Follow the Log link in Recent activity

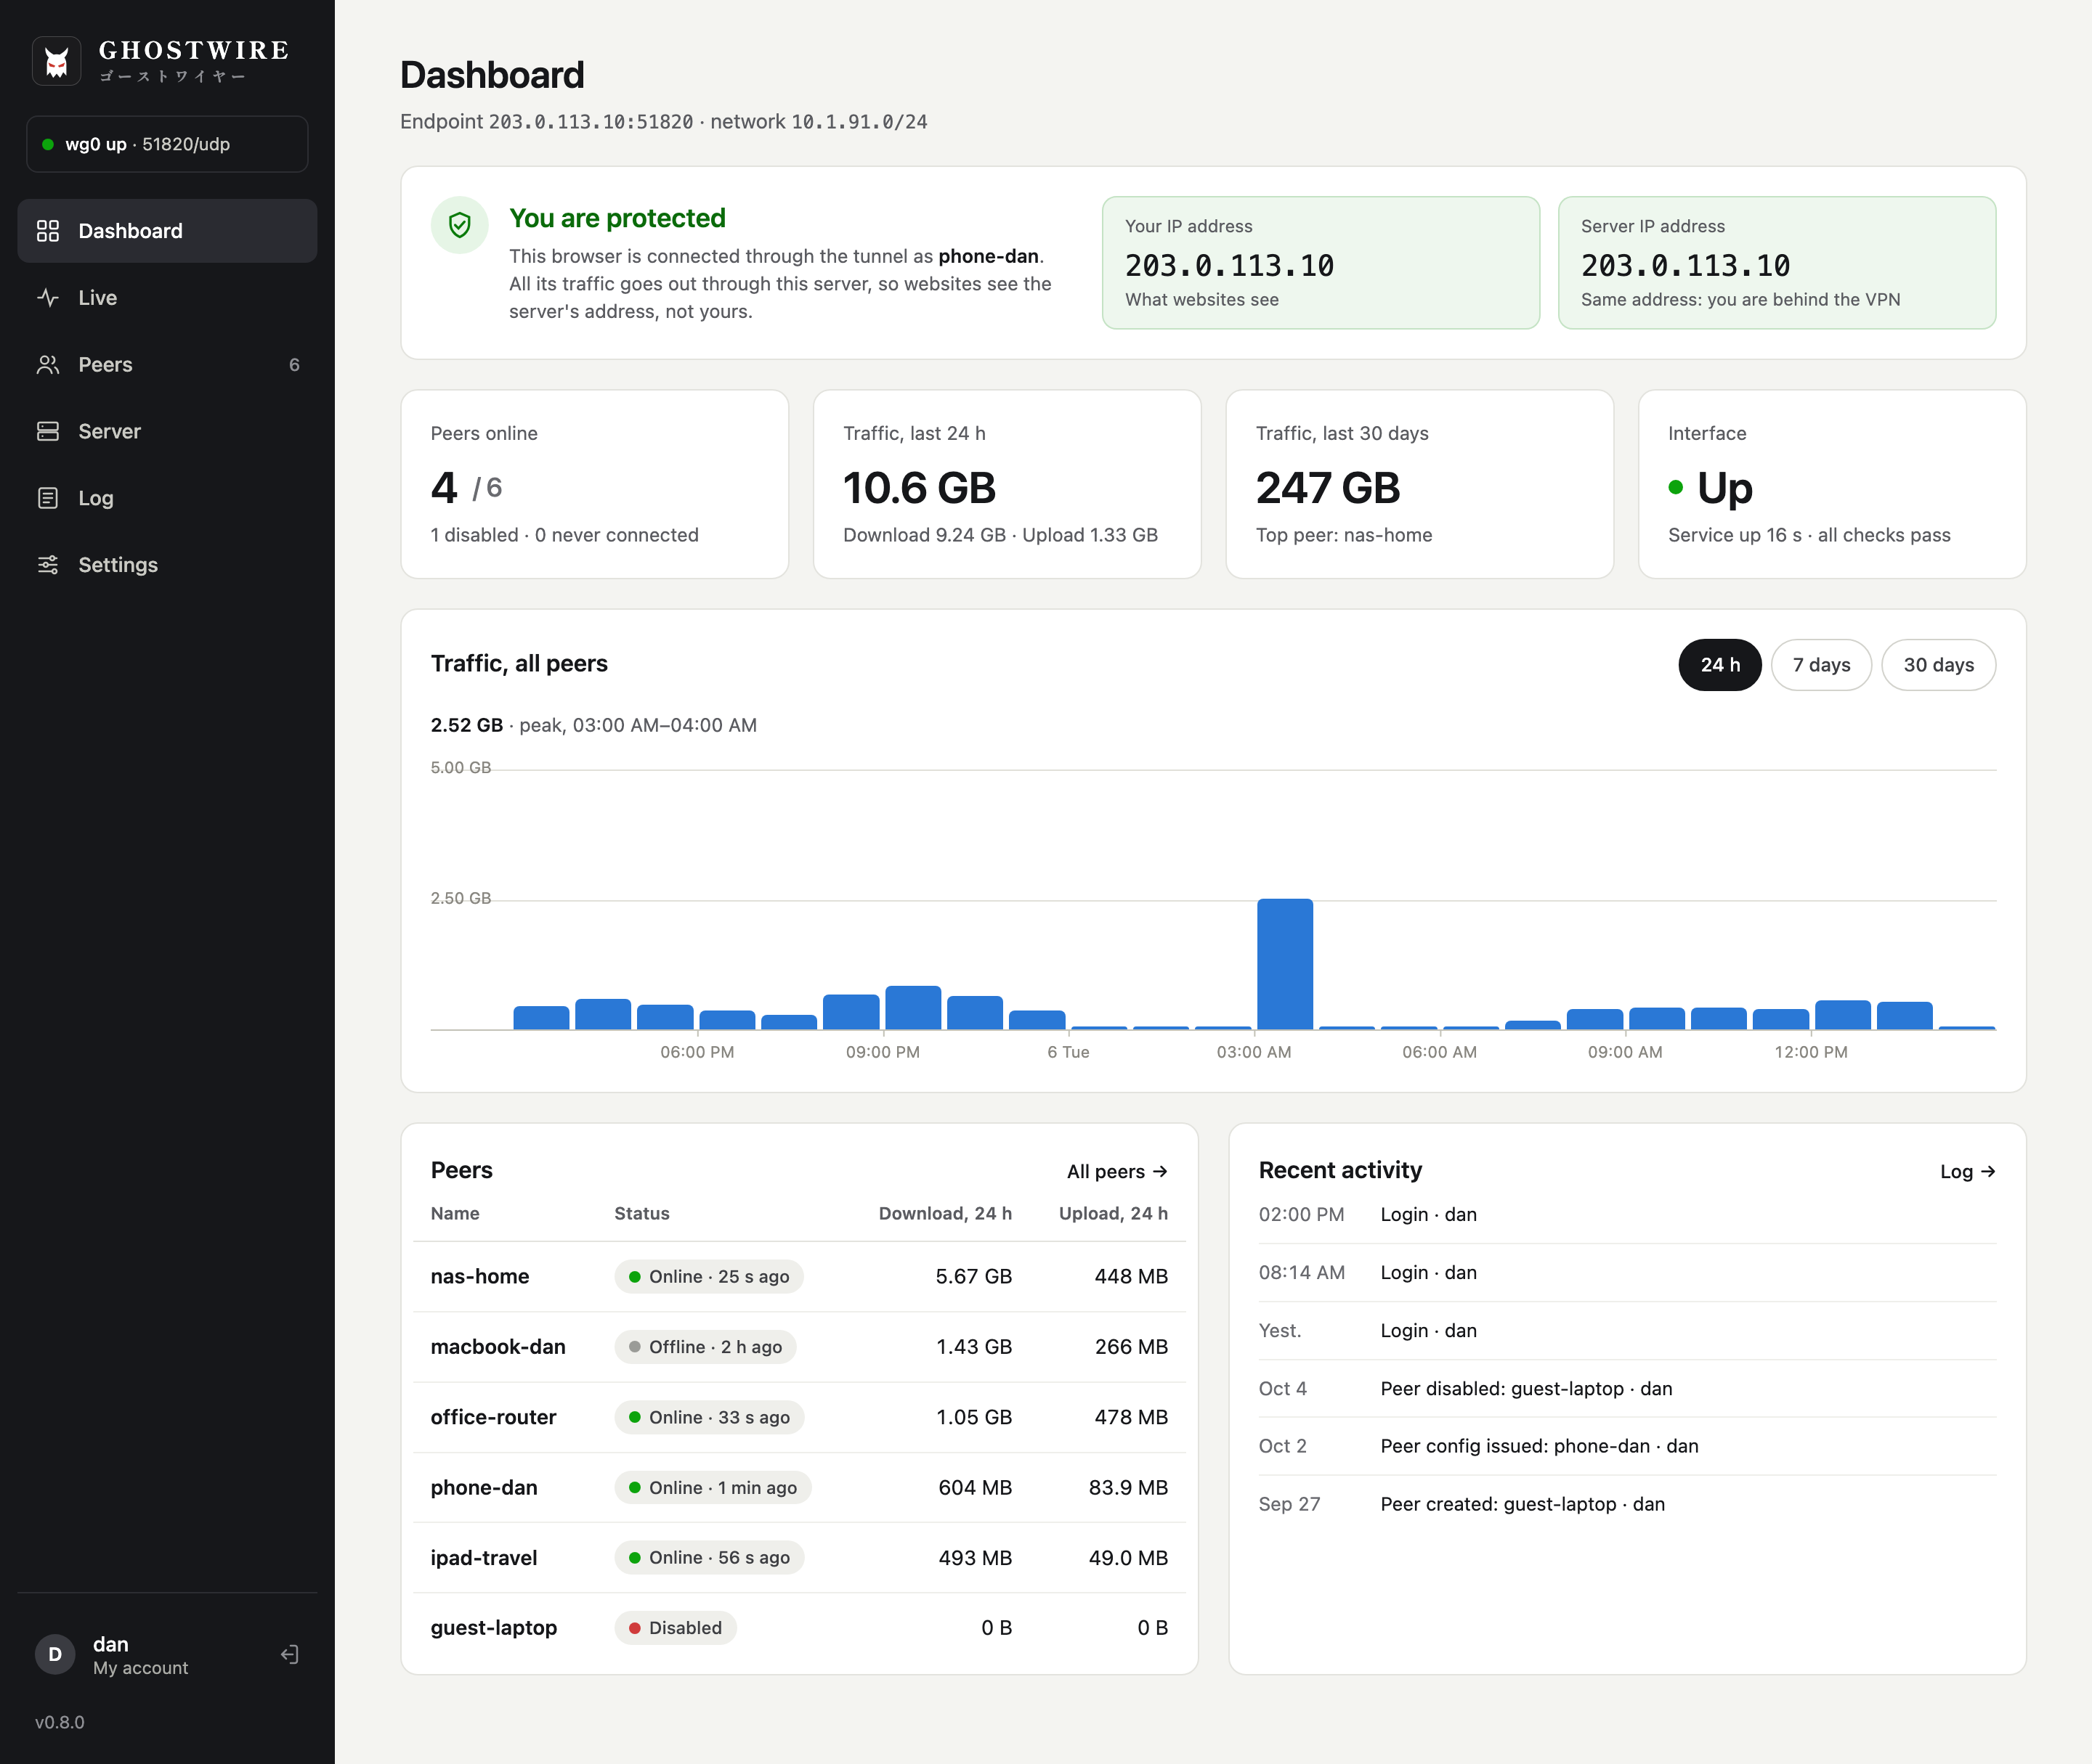pos(1967,1171)
